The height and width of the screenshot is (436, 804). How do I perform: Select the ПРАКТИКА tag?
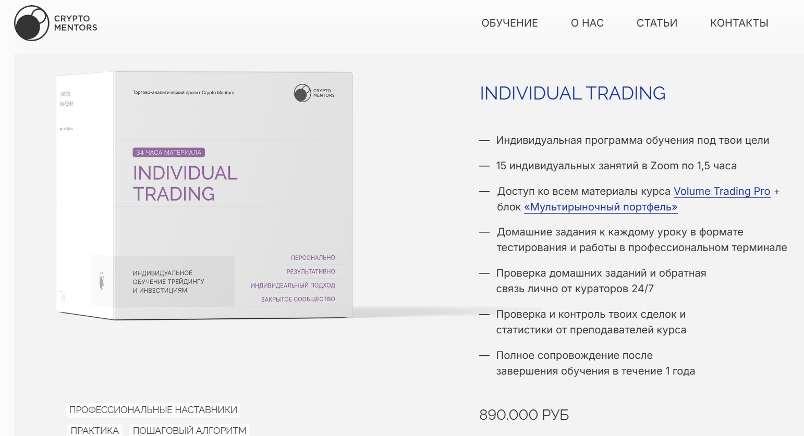(95, 430)
